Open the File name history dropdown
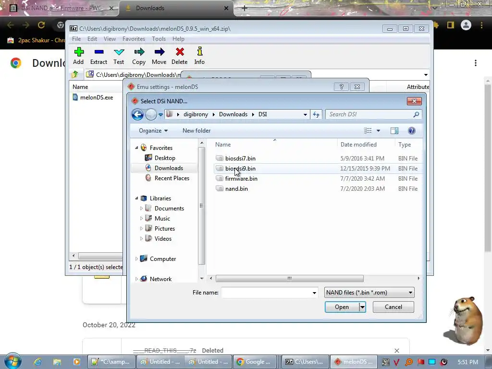Image resolution: width=492 pixels, height=369 pixels. click(314, 293)
